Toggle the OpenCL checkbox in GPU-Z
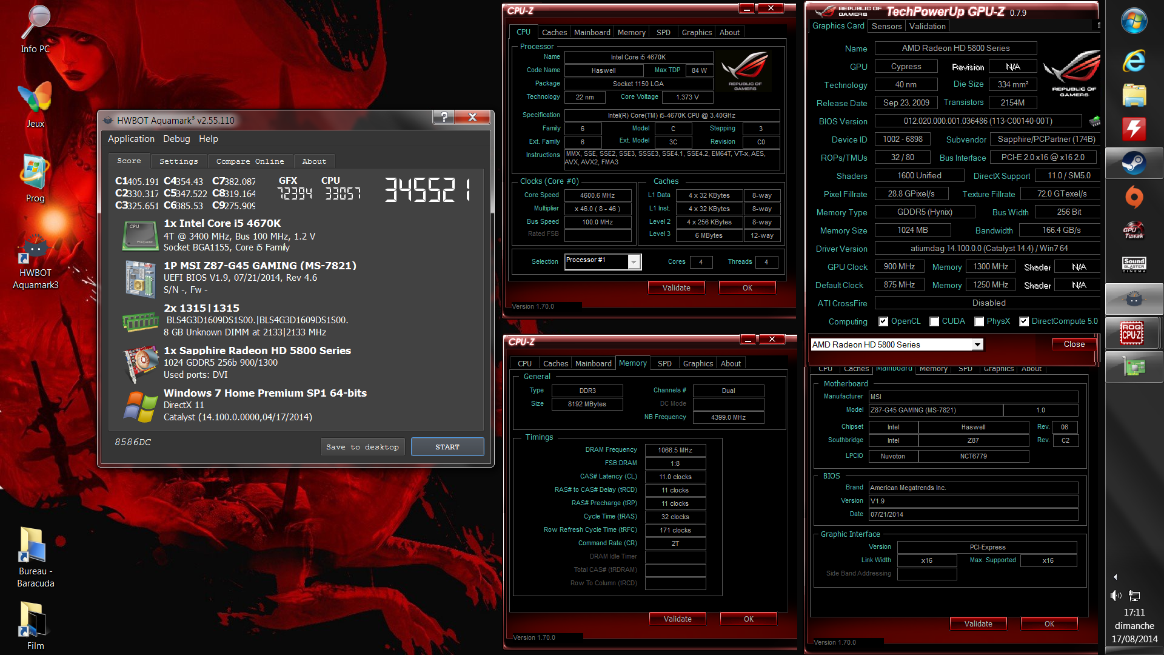The height and width of the screenshot is (655, 1164). [883, 321]
